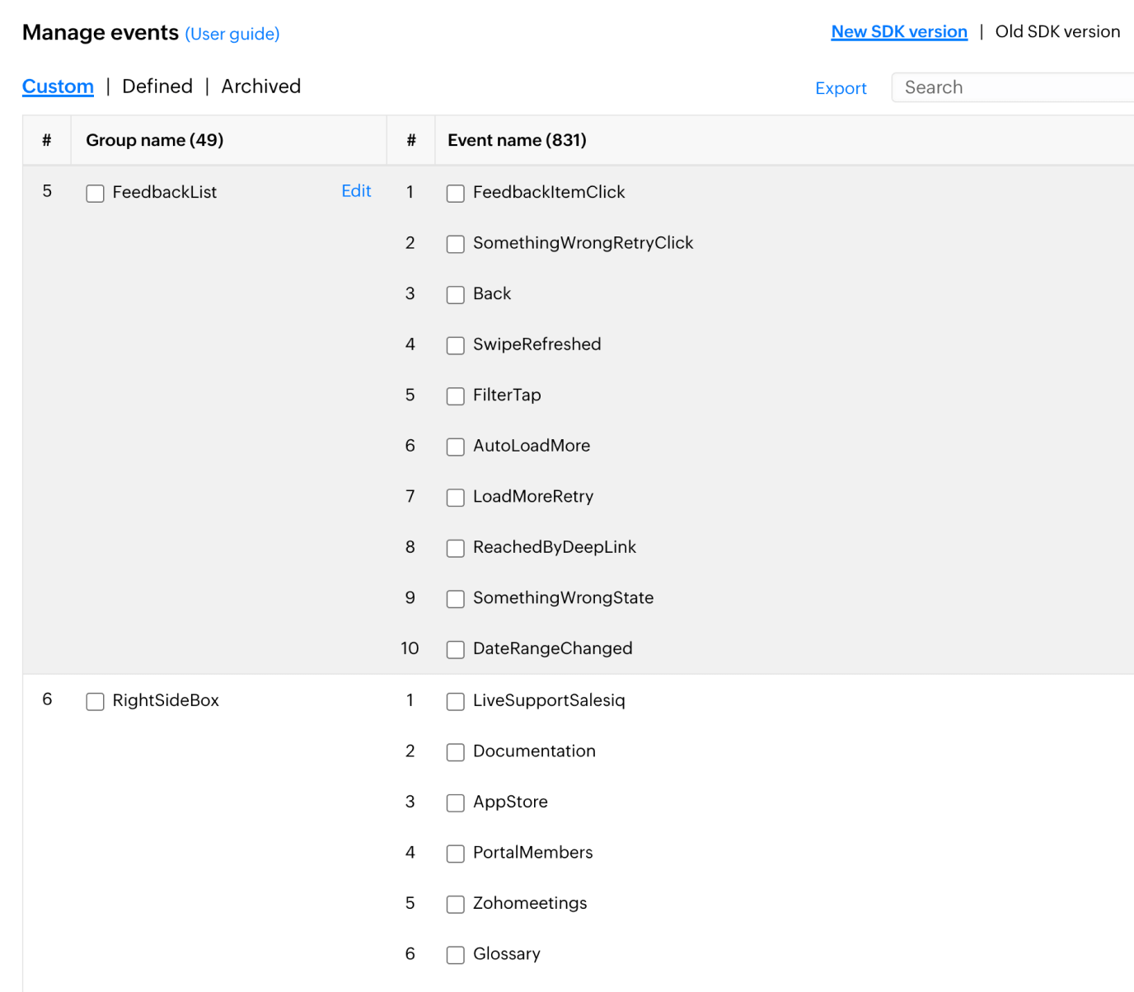
Task: Check the Zohomeetings event
Action: point(456,904)
